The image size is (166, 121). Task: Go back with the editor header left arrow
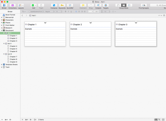click(22, 16)
